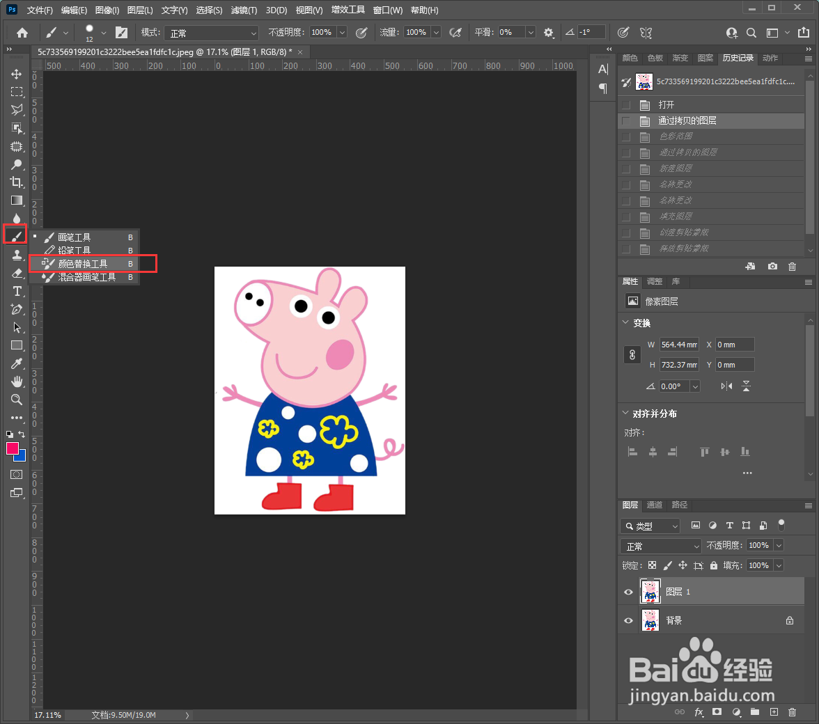Select the Eyedropper tool
This screenshot has height=724, width=819.
(x=17, y=363)
